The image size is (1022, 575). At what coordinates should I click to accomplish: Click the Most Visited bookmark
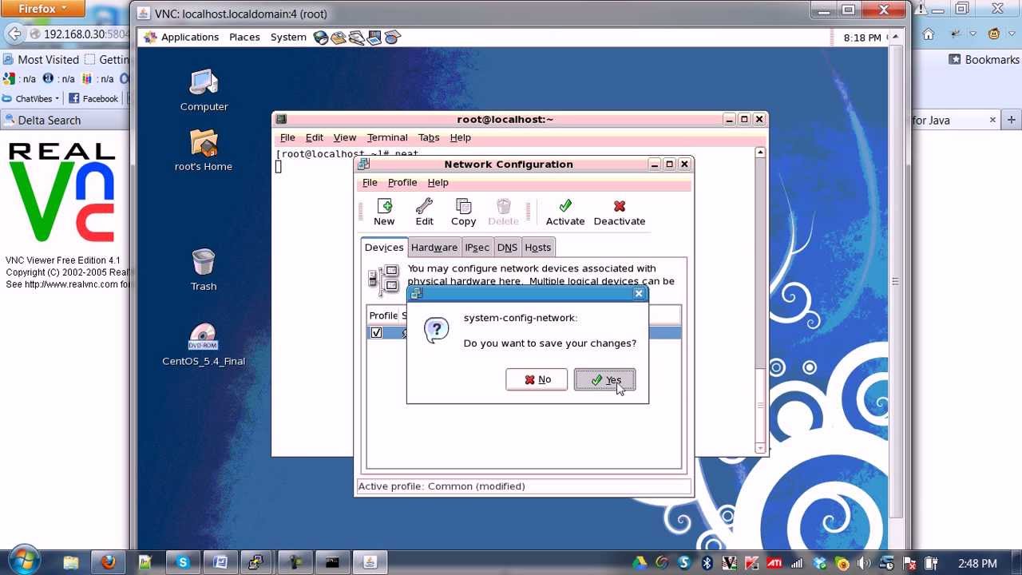point(41,59)
